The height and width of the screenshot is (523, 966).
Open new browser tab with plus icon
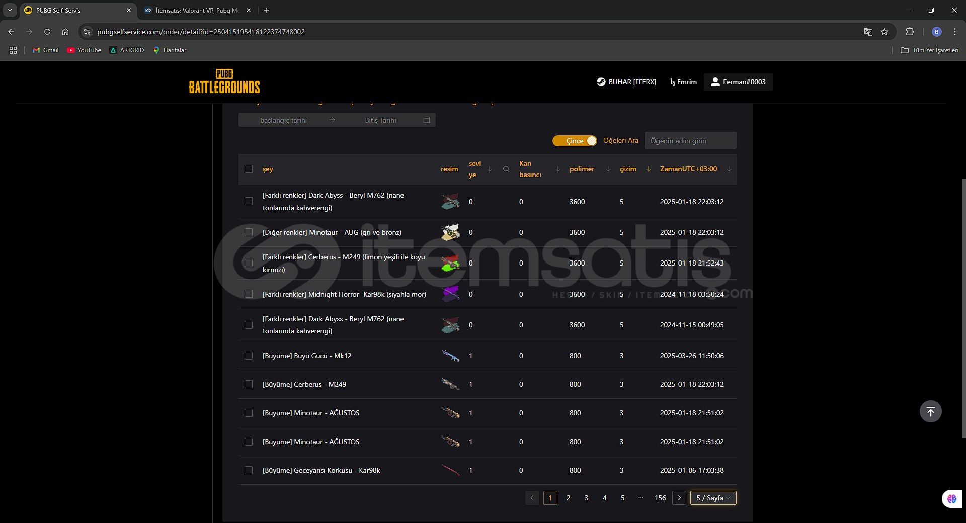267,10
